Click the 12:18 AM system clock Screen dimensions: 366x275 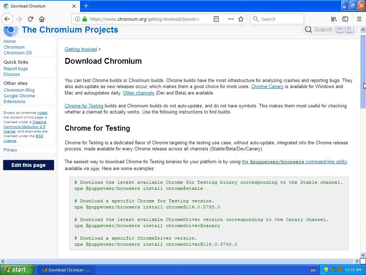pyautogui.click(x=353, y=270)
